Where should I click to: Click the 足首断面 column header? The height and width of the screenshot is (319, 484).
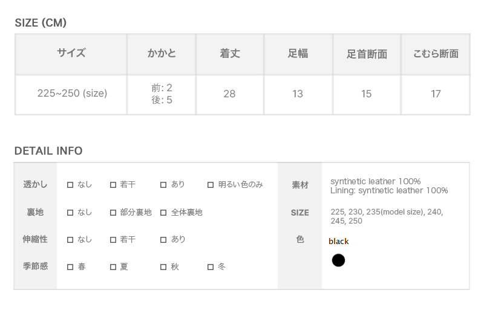(x=367, y=54)
